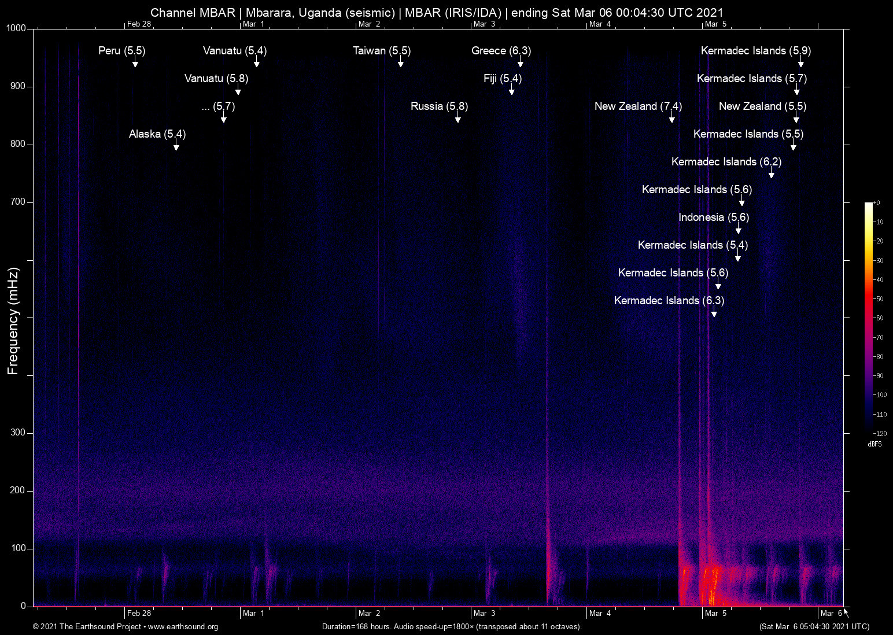Screen dimensions: 893x635
Task: Select the Kermadec Islands (5.9) label
Action: point(755,51)
